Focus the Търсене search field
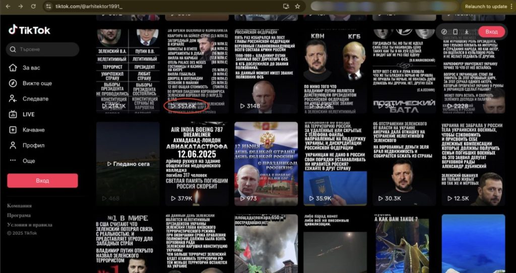 coord(42,49)
